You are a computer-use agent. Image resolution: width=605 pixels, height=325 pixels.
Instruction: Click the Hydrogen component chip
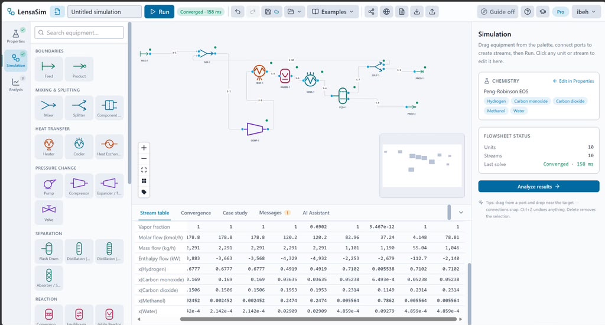click(496, 101)
